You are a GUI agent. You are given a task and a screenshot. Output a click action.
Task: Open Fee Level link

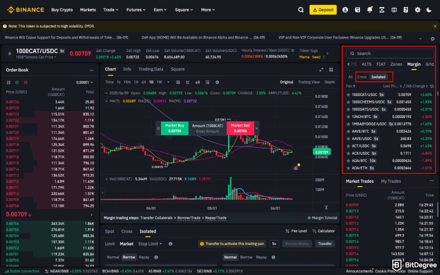point(296,231)
